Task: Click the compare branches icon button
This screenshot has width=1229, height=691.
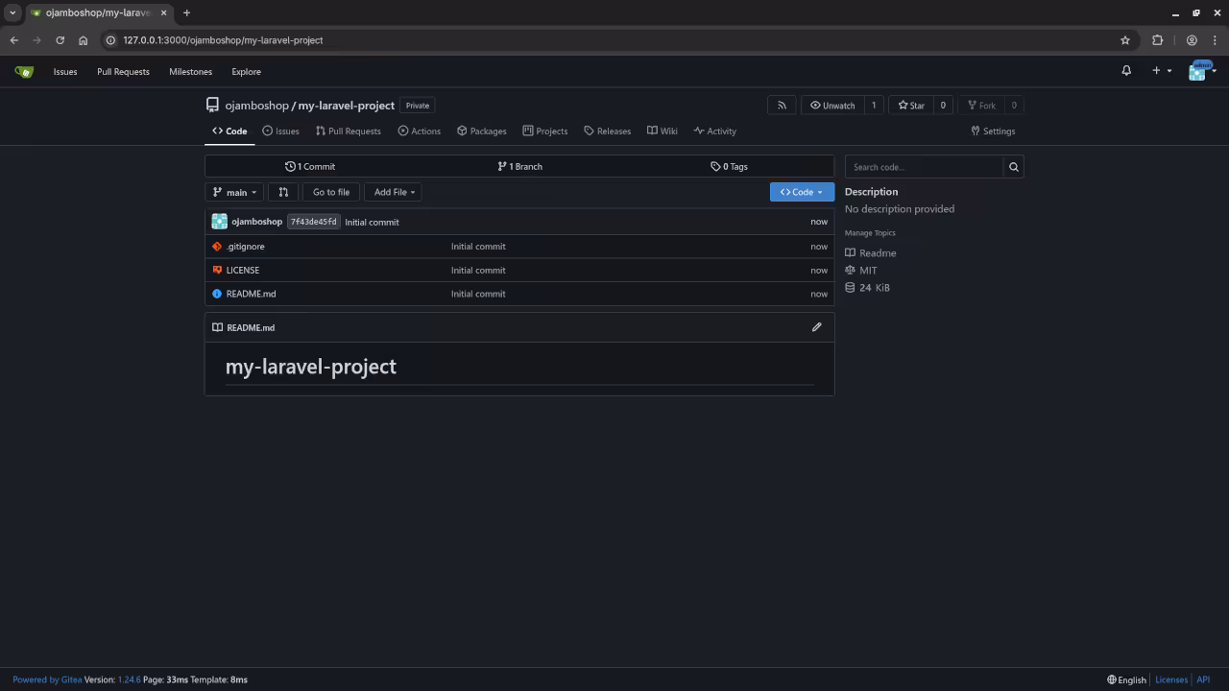Action: [x=283, y=192]
